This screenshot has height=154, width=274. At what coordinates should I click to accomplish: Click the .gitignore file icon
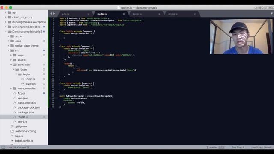click(12, 127)
